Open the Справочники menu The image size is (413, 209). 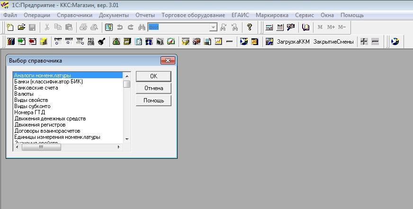tap(74, 15)
